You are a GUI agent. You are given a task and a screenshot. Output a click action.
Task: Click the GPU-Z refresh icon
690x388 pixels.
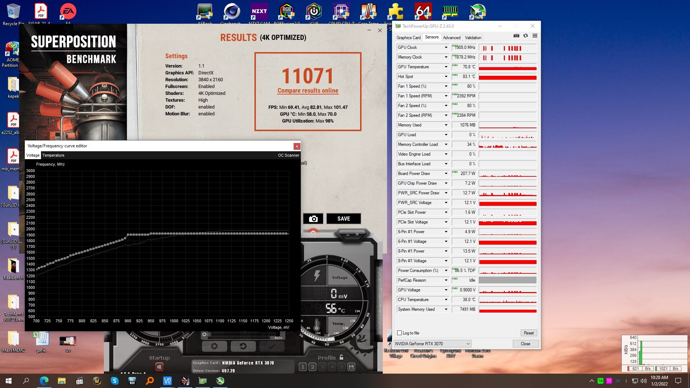pos(525,36)
